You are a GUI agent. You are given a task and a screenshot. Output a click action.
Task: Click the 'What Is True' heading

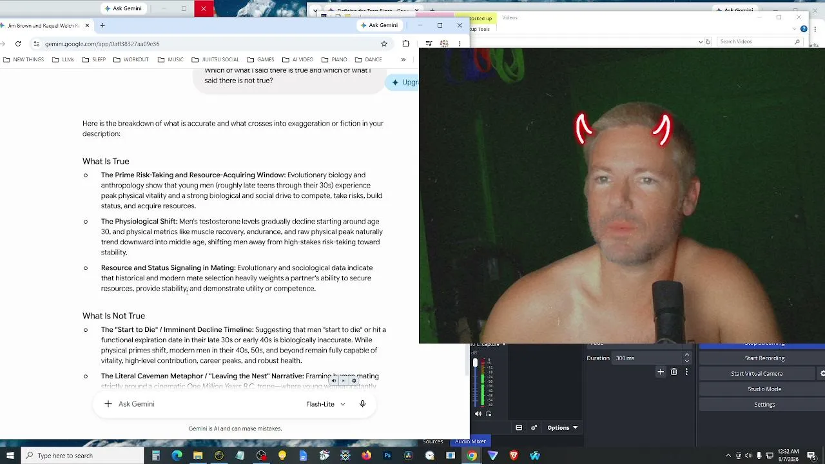point(106,161)
